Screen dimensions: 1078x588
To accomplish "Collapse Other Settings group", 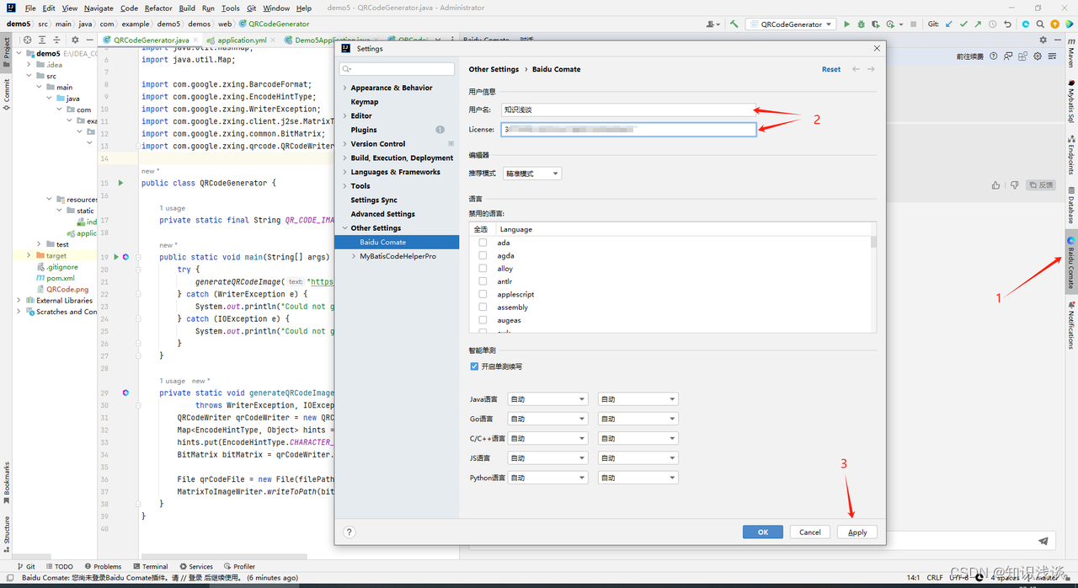I will pyautogui.click(x=344, y=228).
